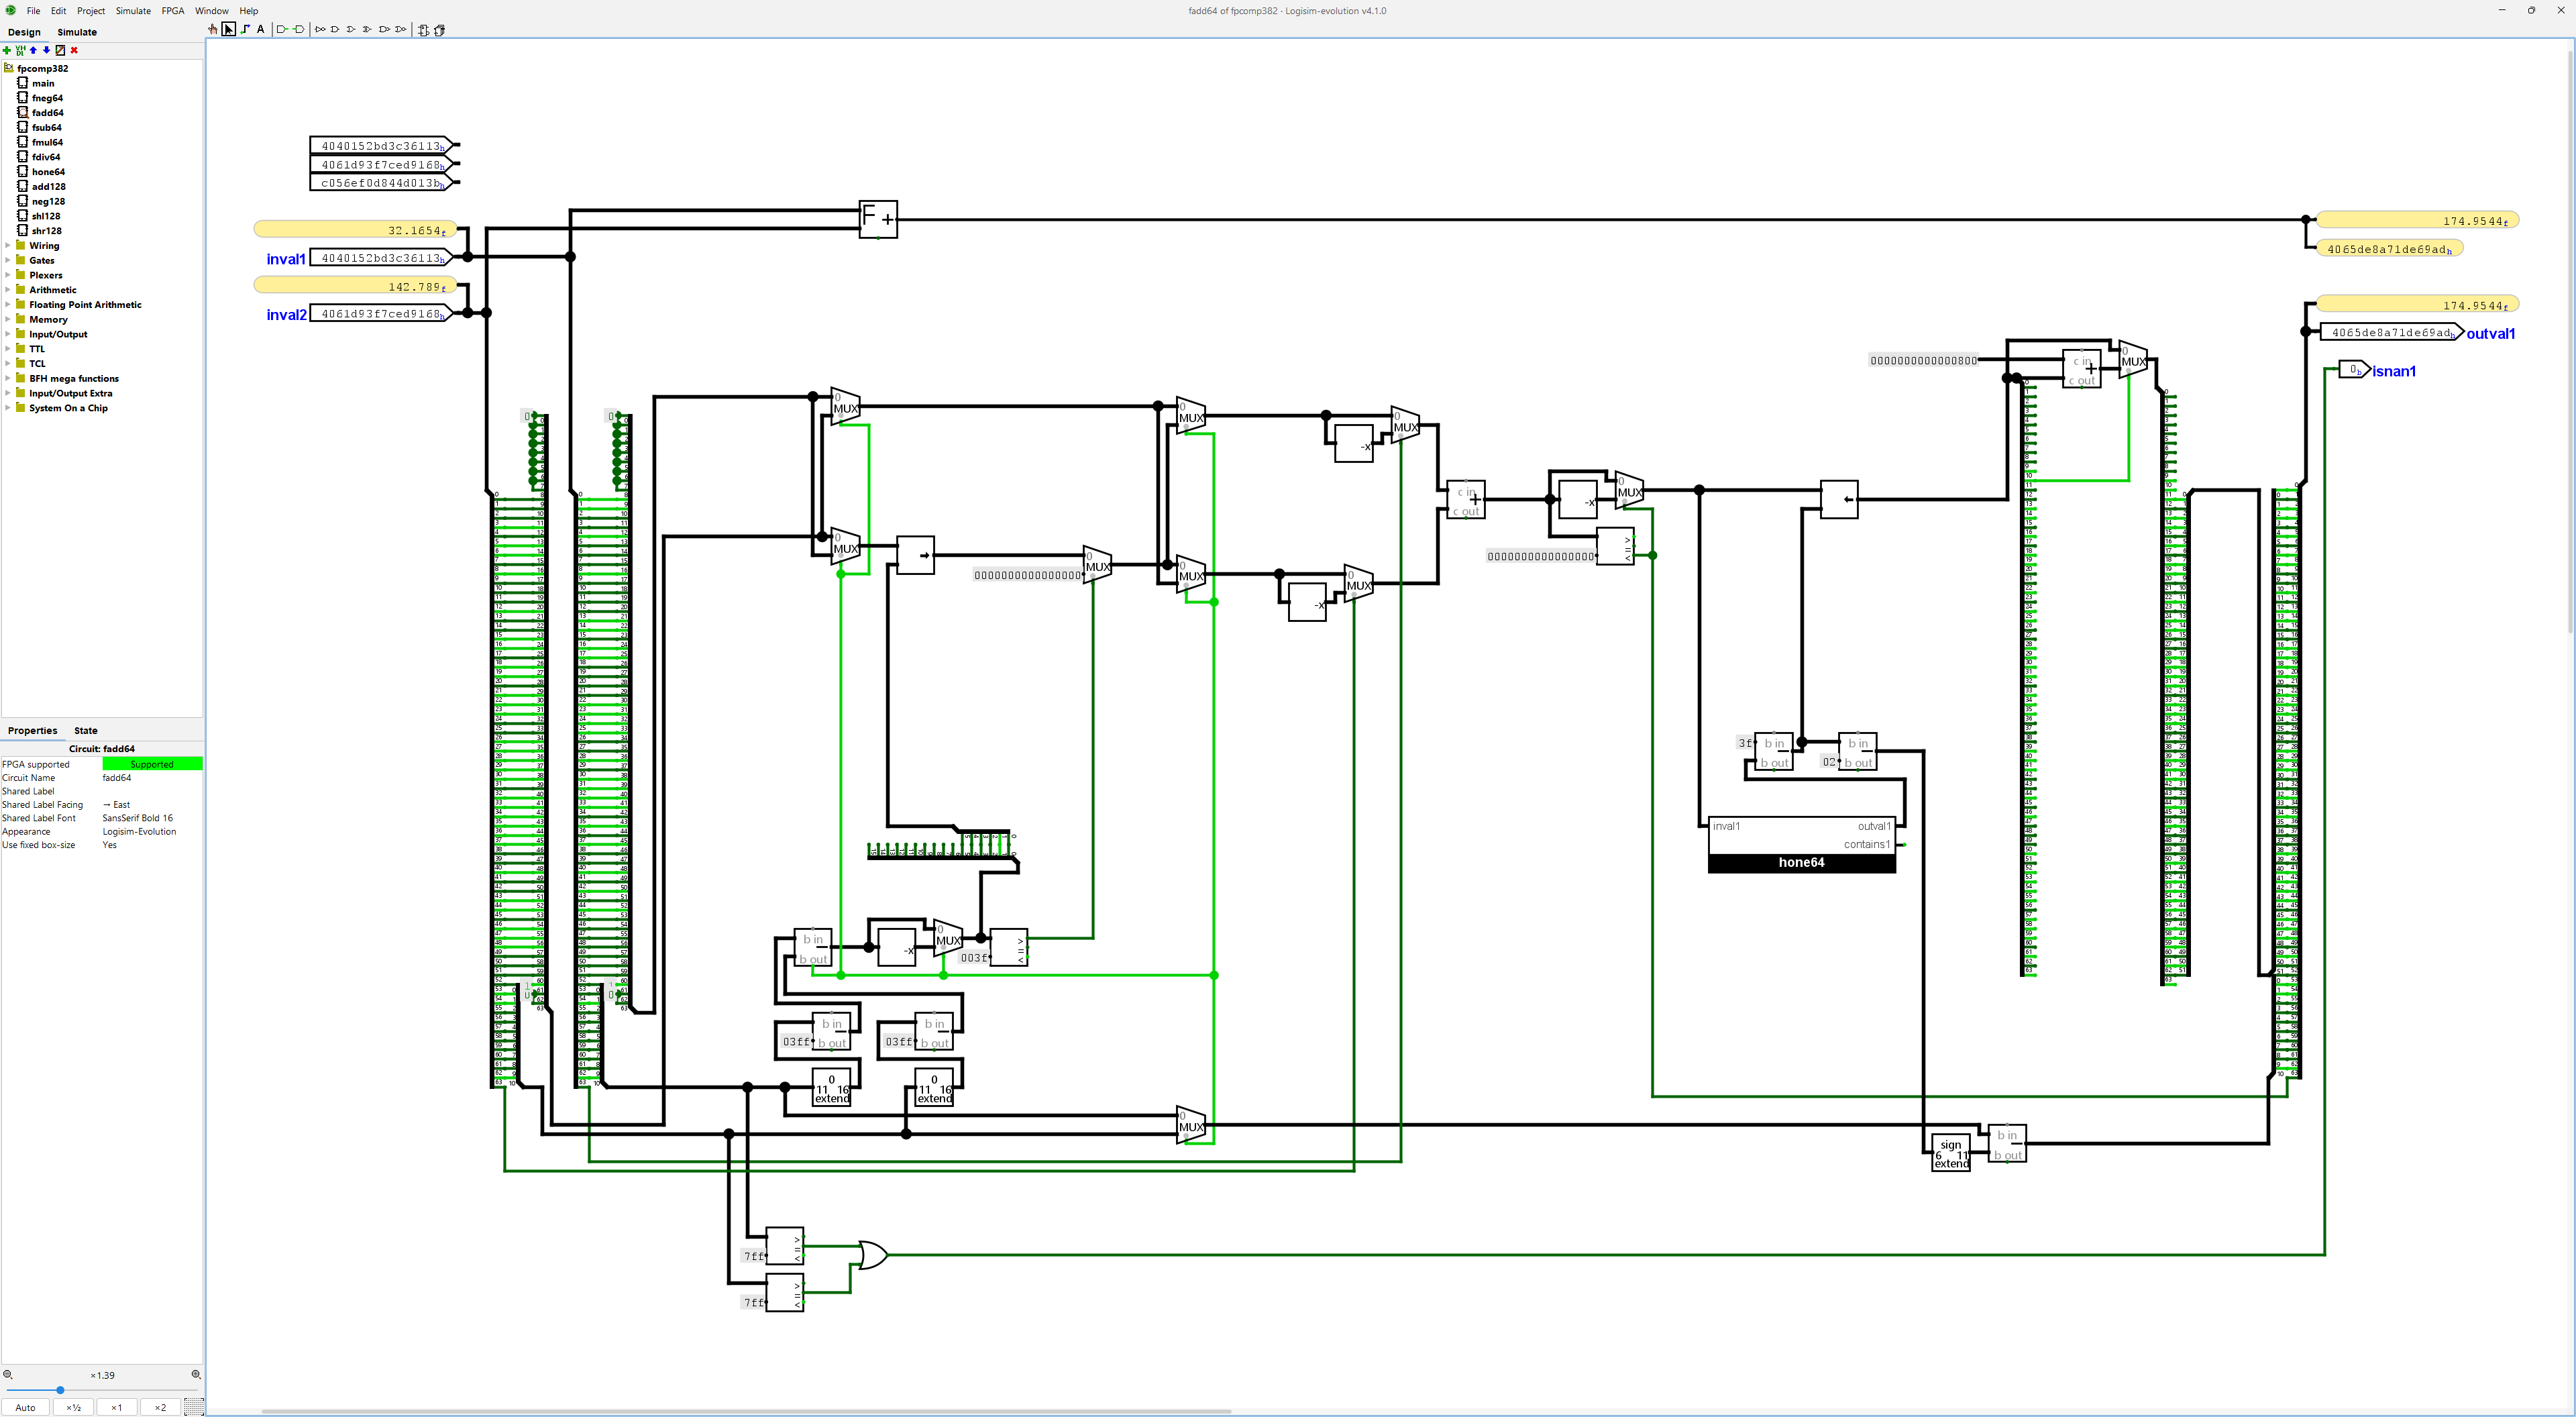The image size is (2576, 1417).
Task: Select the shr128 circuit in tree
Action: click(46, 231)
